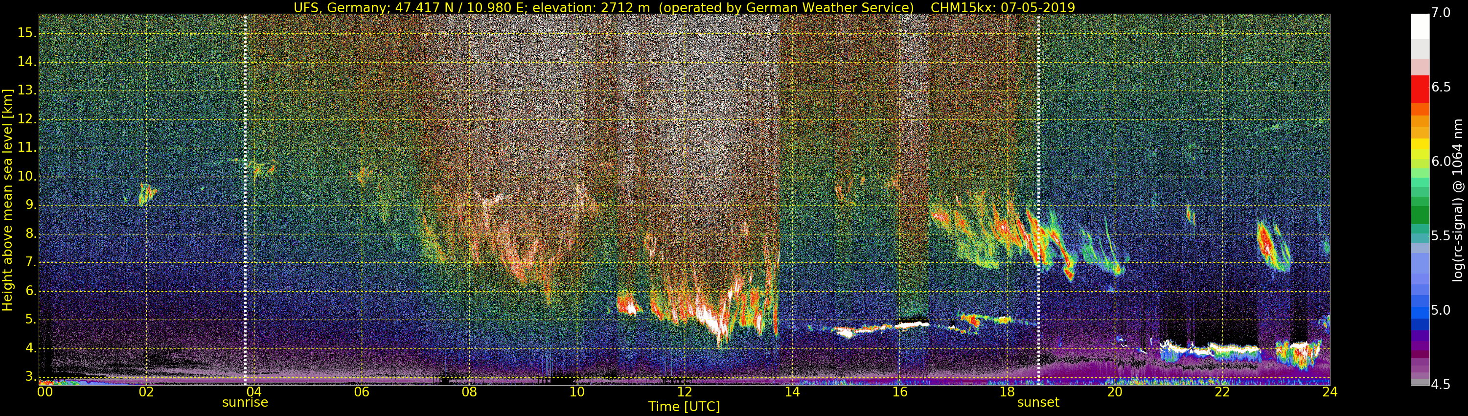This screenshot has width=1468, height=416.
Task: Click the dark green segment of the colorbar
Action: (1420, 215)
